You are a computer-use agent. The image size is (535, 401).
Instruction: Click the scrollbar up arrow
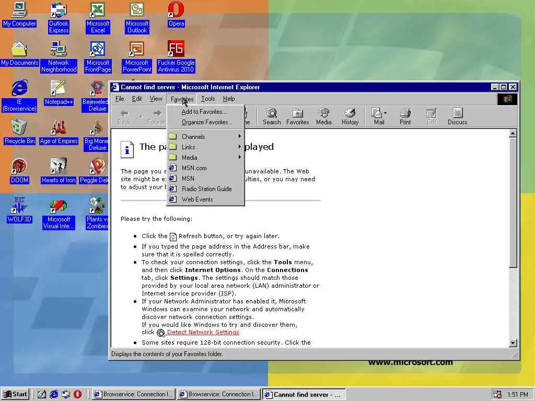[513, 133]
